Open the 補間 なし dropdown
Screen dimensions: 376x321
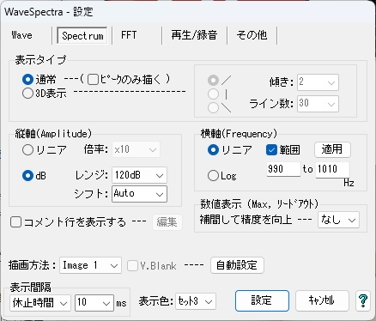[338, 220]
